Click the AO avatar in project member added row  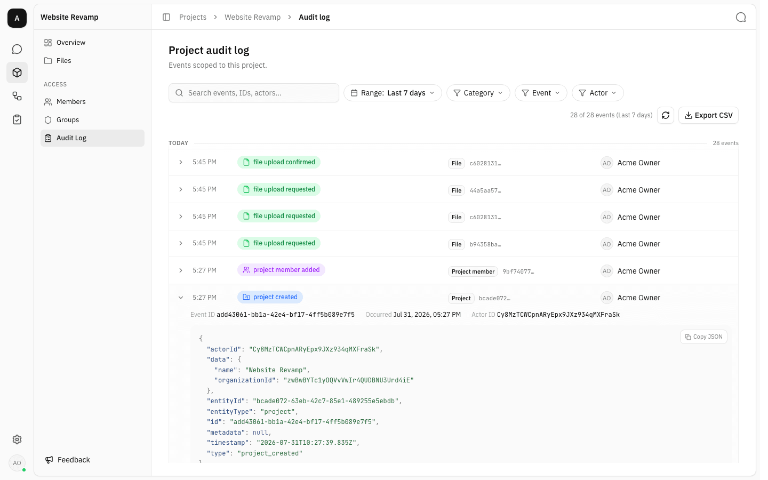coord(606,271)
